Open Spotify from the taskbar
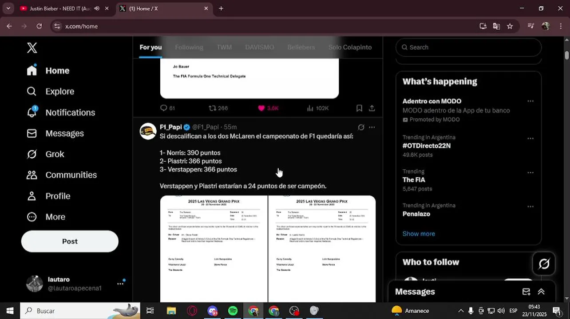 click(x=233, y=311)
